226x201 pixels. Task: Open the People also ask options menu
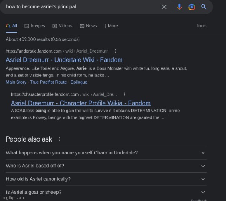[59, 139]
